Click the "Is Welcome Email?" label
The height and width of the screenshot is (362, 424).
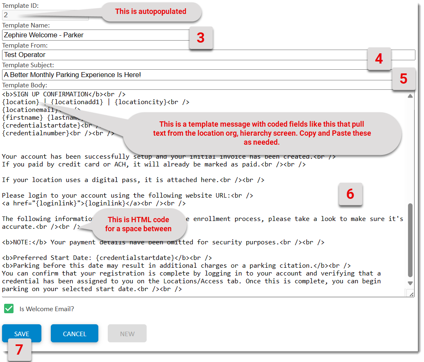point(47,309)
